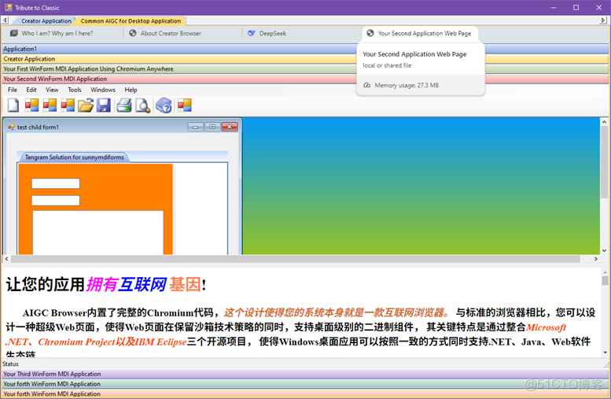Screen dimensions: 611x399
Task: Click MDI area vertical scrollbar up arrow
Action: point(604,122)
